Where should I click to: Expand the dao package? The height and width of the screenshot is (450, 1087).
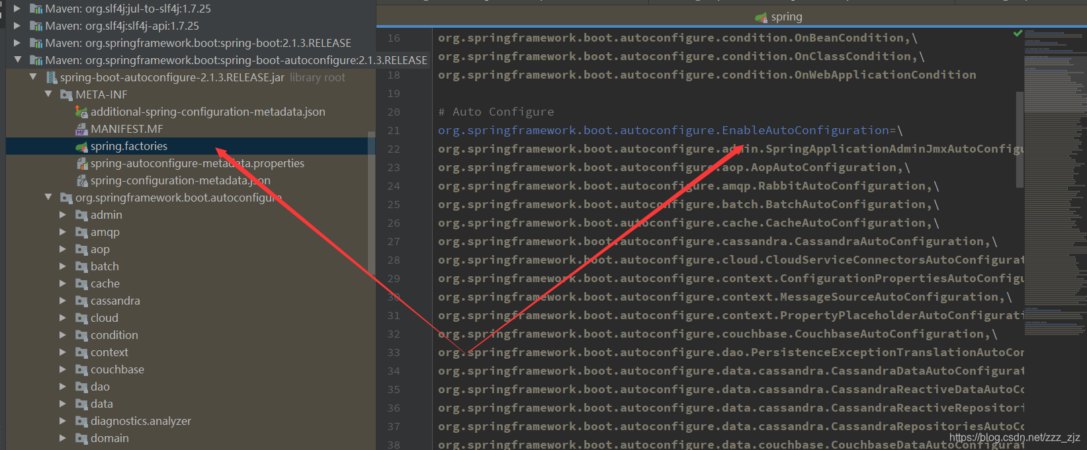click(63, 387)
